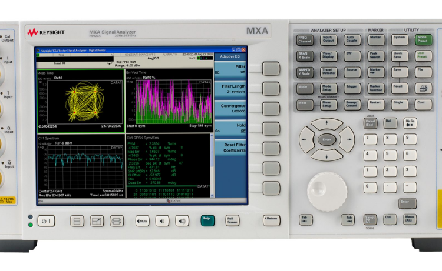Toggle the Hold On/Off softkey

tap(230, 128)
